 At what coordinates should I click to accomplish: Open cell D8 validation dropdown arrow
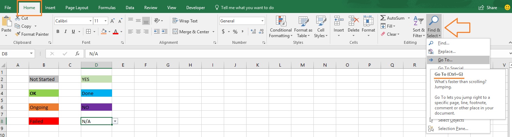point(115,121)
